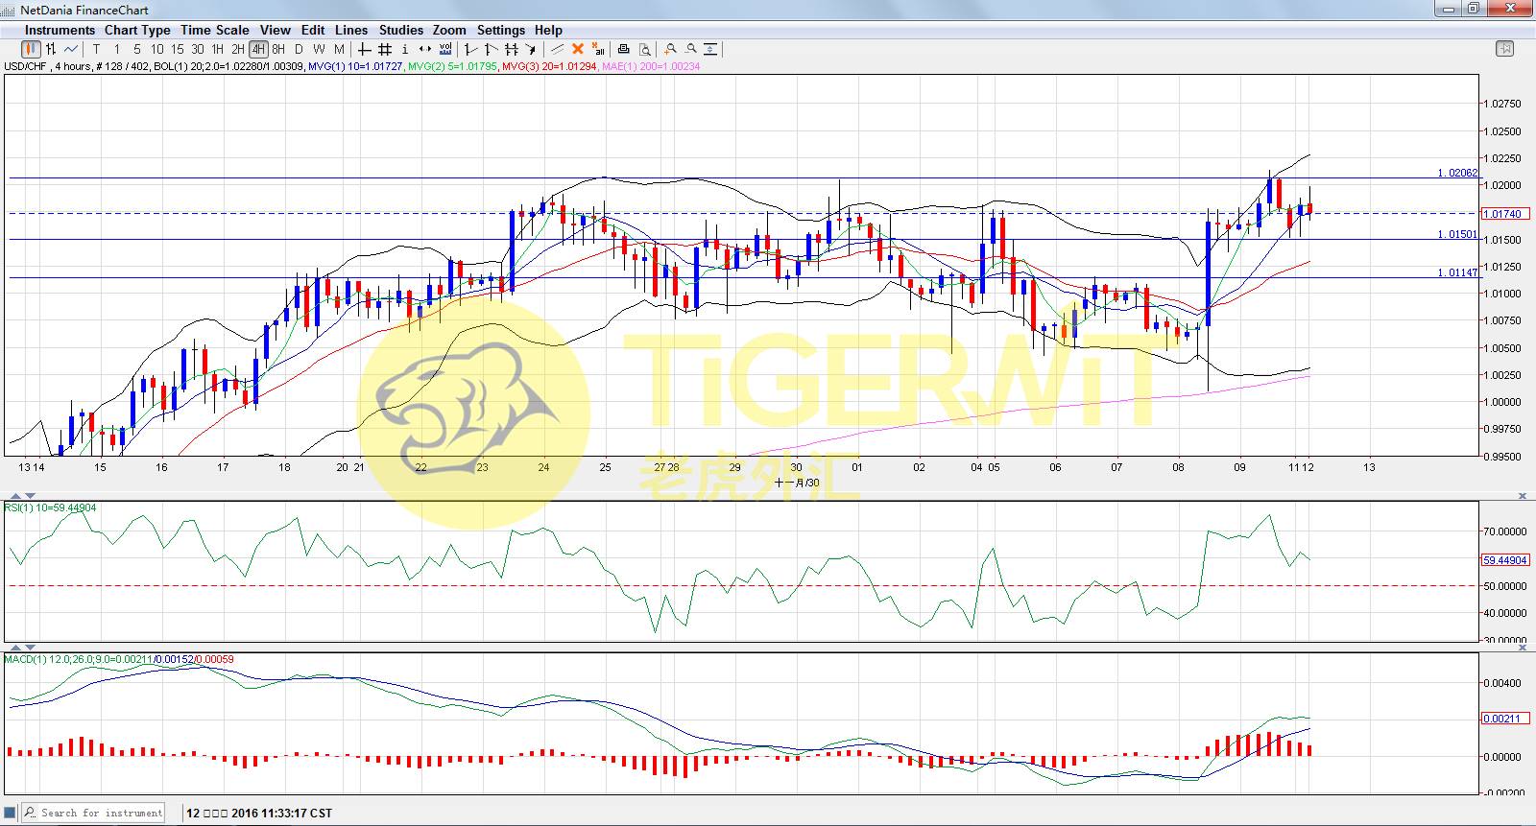Viewport: 1536px width, 826px height.
Task: Click the pin icon at top right
Action: point(1504,48)
